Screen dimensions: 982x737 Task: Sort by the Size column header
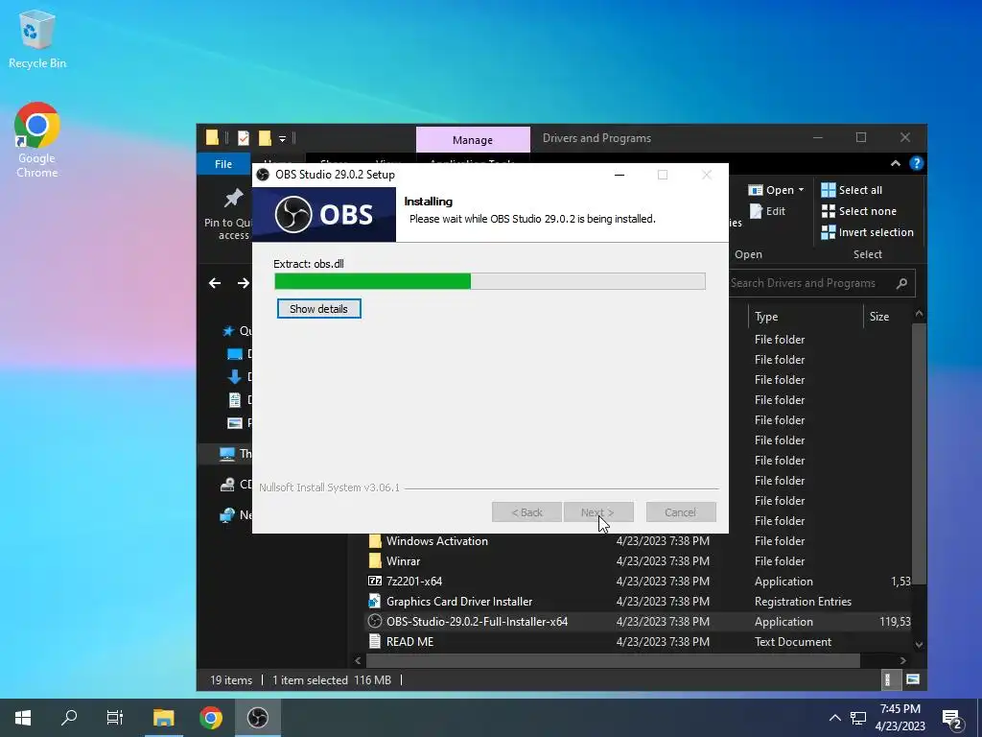887,317
